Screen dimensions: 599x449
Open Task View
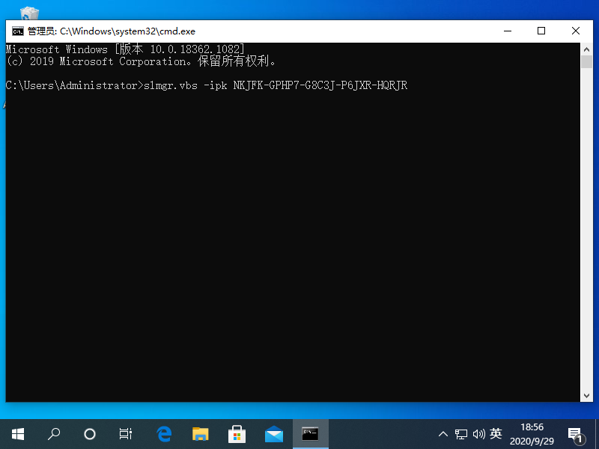(x=125, y=434)
